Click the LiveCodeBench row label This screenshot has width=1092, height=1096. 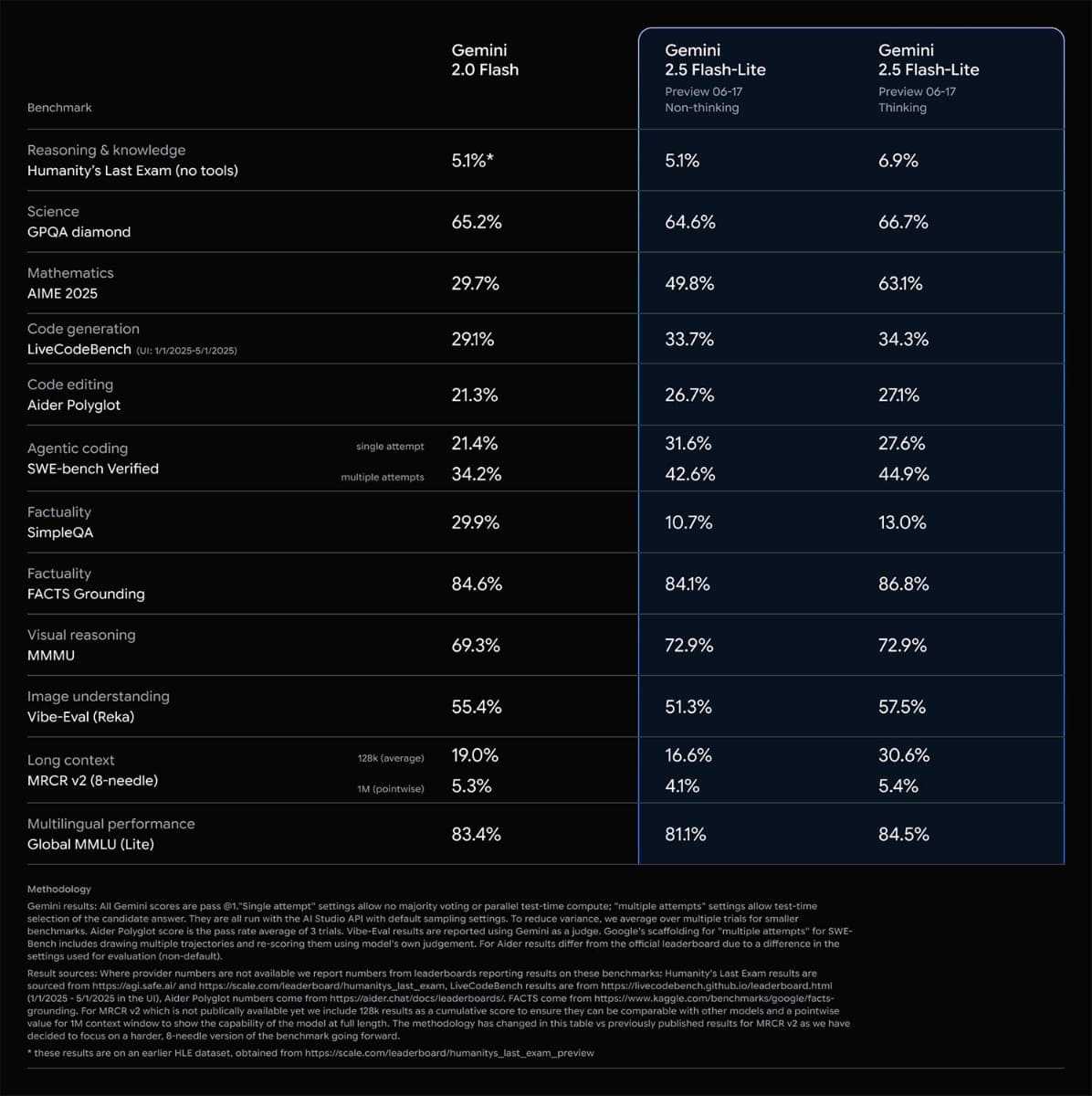79,349
